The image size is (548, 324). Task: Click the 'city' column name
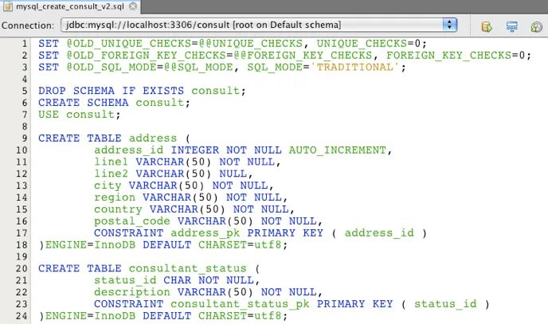point(108,185)
